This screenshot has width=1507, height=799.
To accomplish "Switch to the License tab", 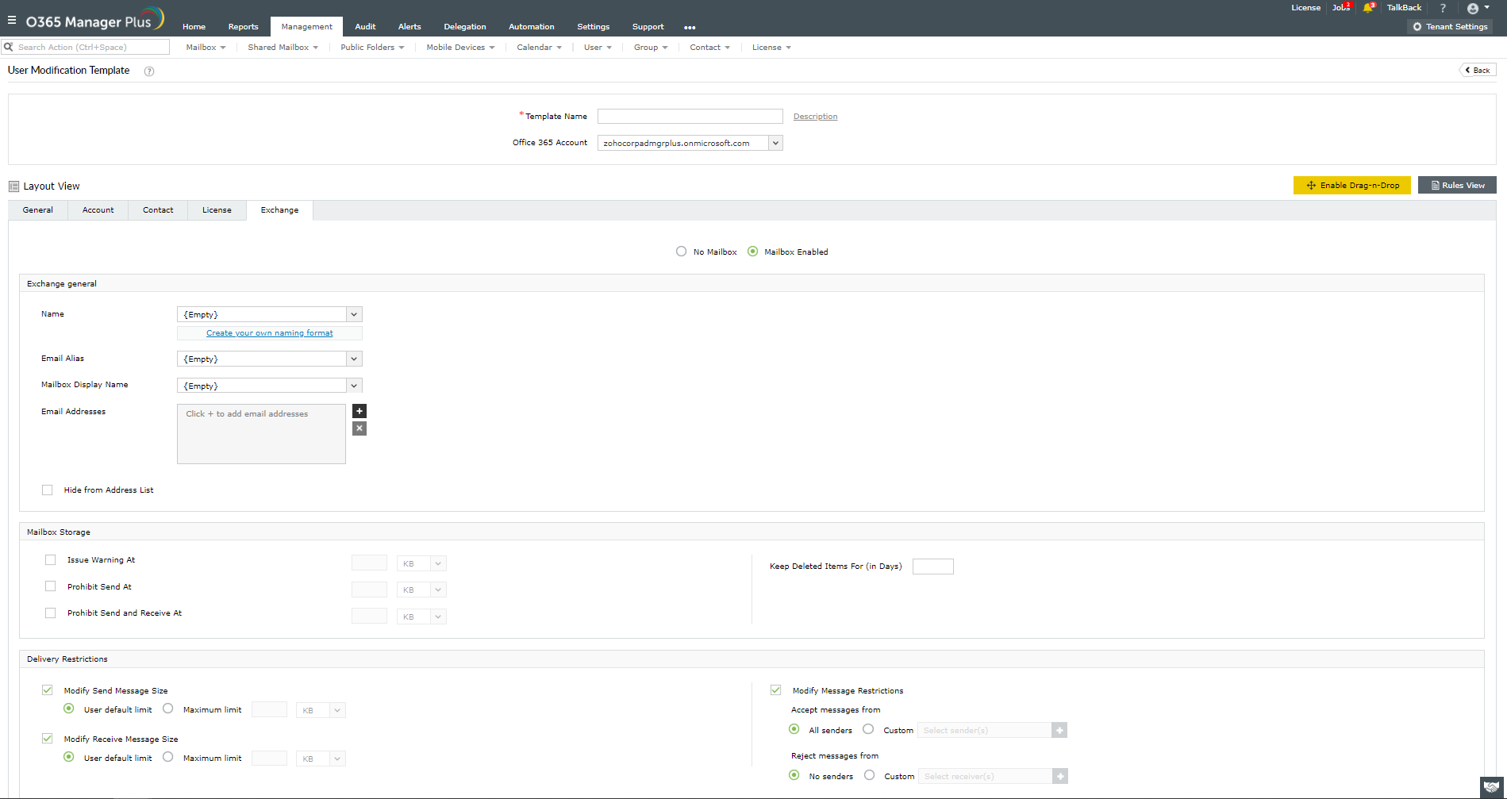I will tap(217, 210).
